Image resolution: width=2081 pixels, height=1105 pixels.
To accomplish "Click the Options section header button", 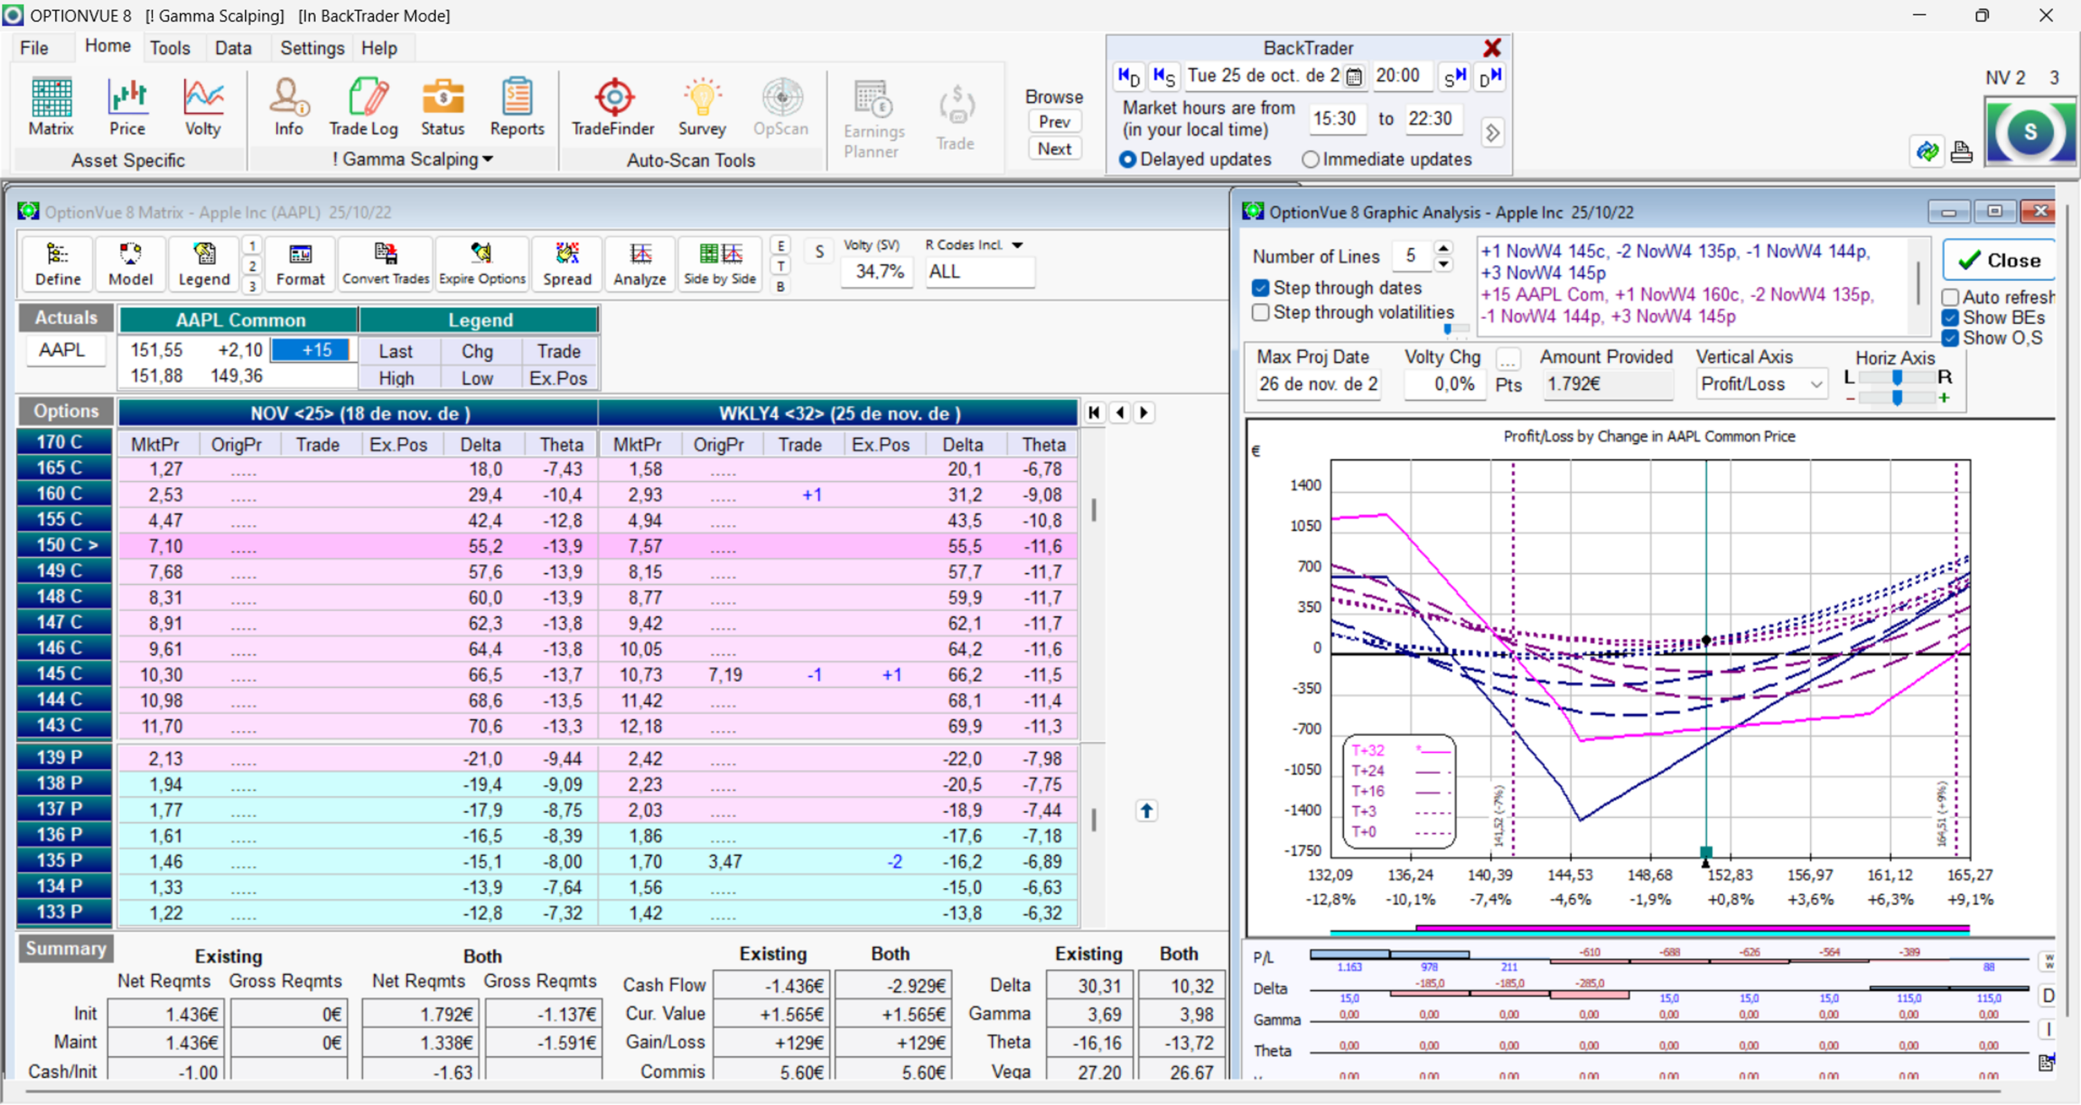I will click(x=65, y=411).
